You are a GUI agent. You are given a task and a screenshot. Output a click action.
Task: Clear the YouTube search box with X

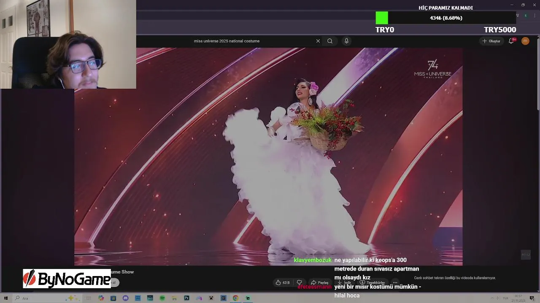point(318,41)
